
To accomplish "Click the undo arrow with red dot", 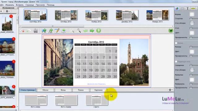I will pyautogui.click(x=22, y=31).
